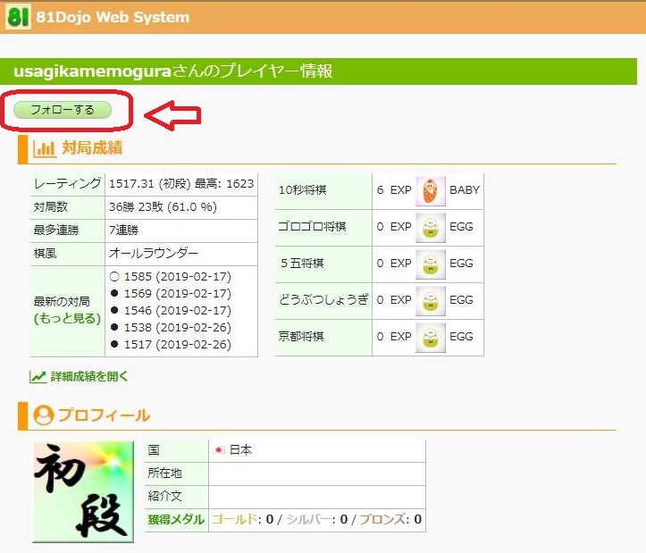This screenshot has height=553, width=646.
Task: Select the game result 1538 (2019-02-26)
Action: point(171,327)
